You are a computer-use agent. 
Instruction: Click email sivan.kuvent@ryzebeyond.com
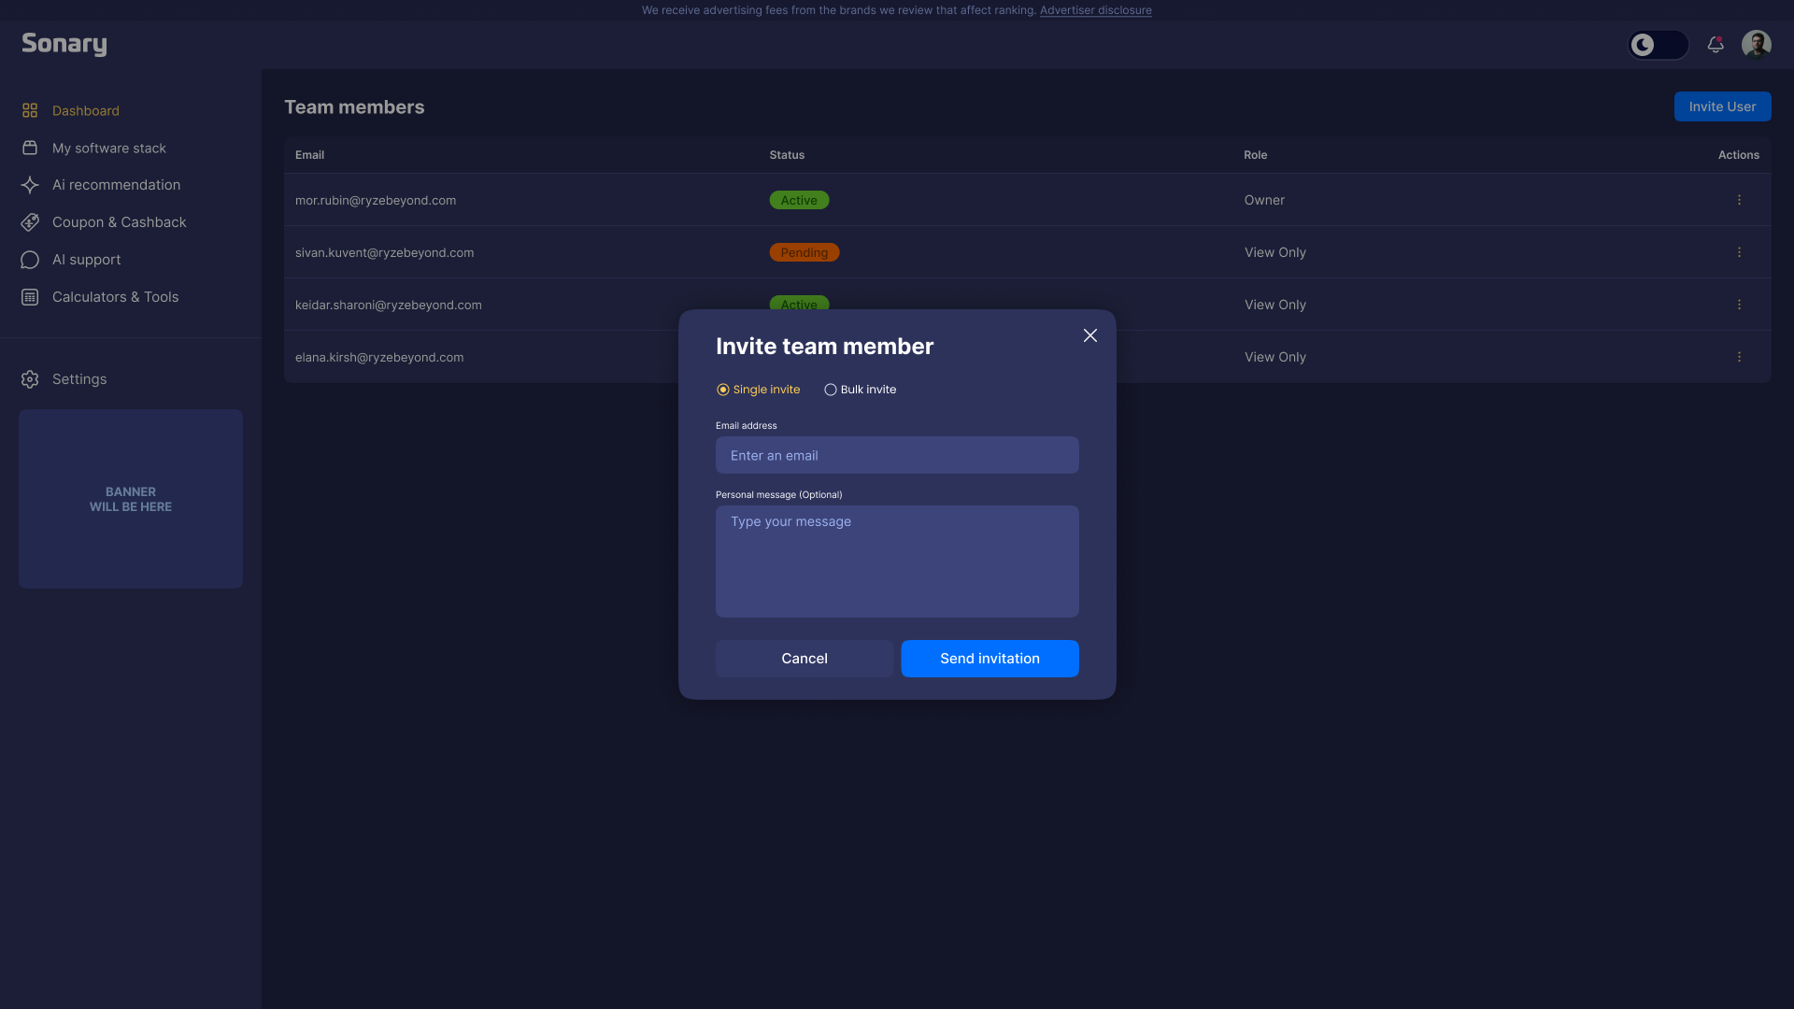coord(384,252)
